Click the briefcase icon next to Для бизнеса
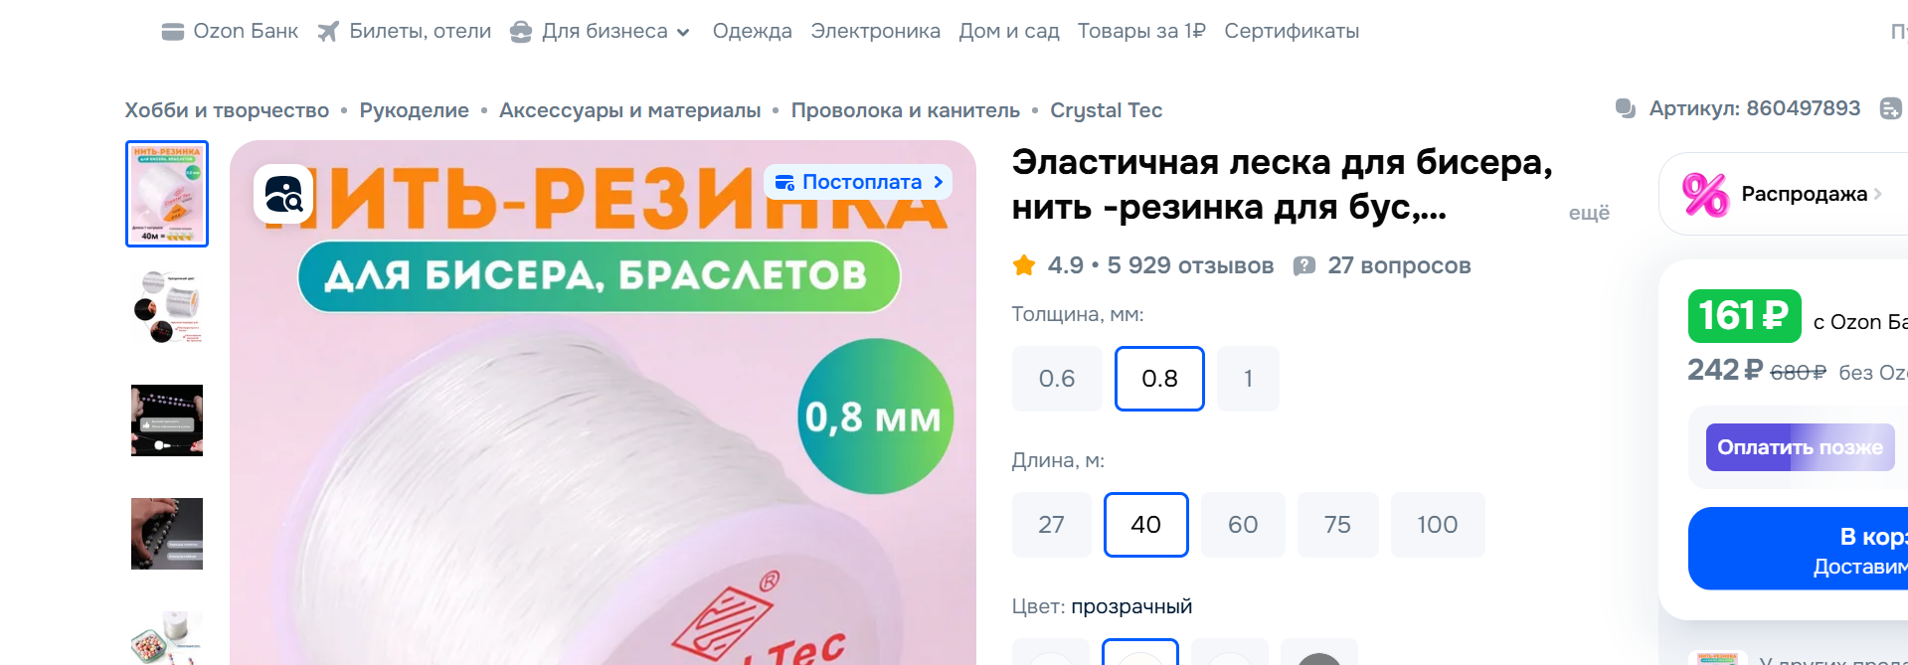 (521, 32)
